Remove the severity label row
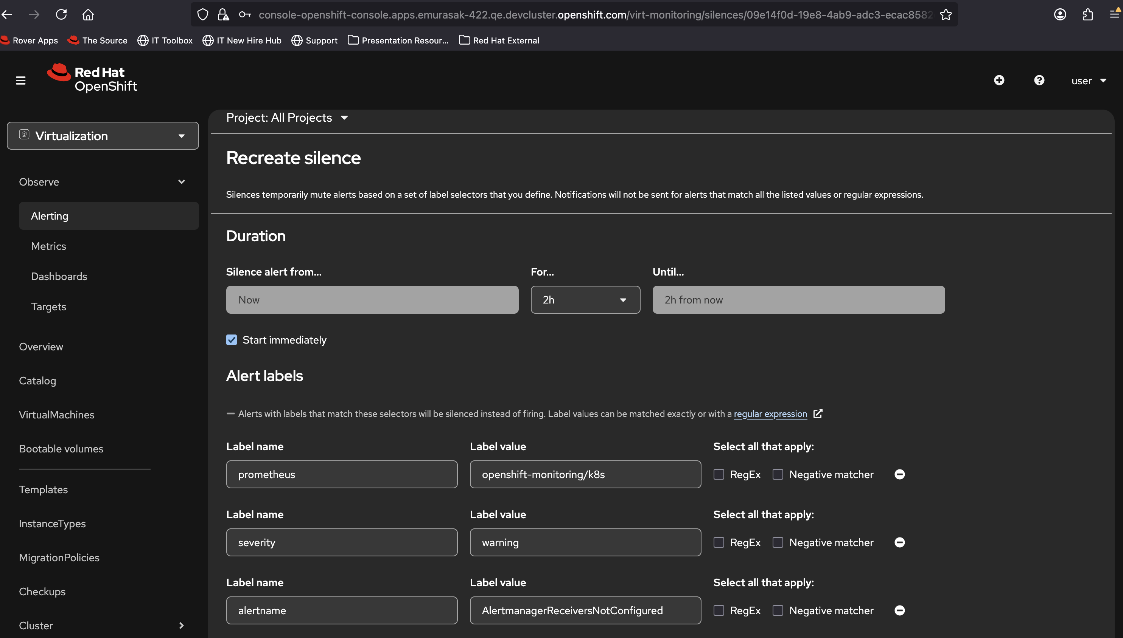Viewport: 1123px width, 638px height. [899, 542]
